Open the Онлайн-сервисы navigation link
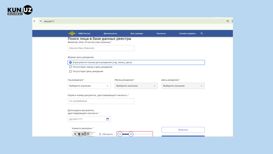Image resolution: width=273 pixels, height=154 pixels. pos(187,34)
